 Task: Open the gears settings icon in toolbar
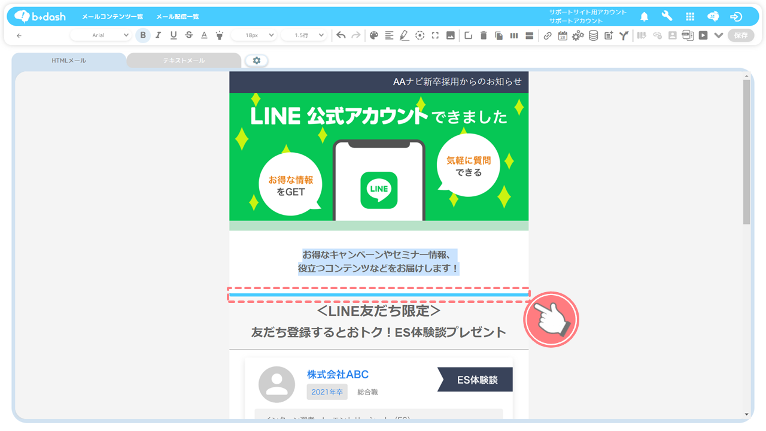coord(578,35)
